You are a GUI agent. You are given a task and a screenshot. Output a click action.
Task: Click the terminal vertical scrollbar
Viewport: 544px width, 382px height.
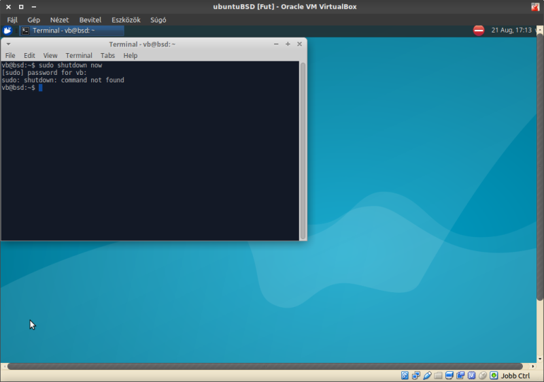[x=303, y=151]
